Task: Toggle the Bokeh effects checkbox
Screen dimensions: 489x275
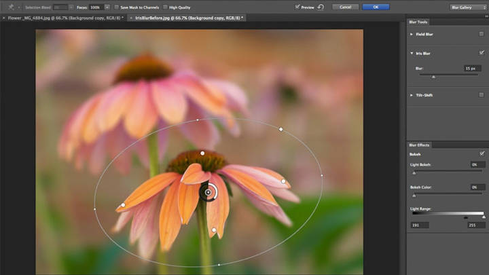Action: [x=482, y=153]
